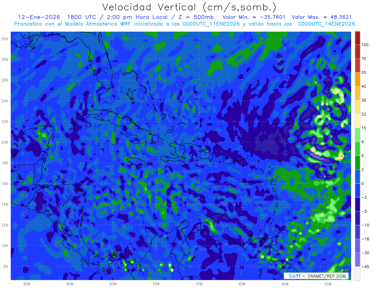Click the 'Velocidad Vertical (cm/s,somb.)' title
The width and height of the screenshot is (372, 288).
coord(189,7)
